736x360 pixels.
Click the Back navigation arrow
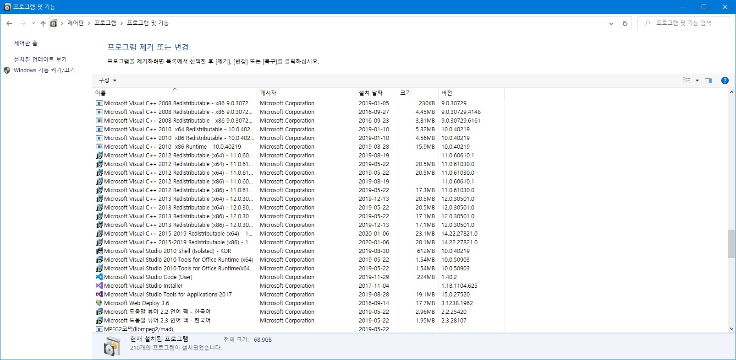[9, 23]
